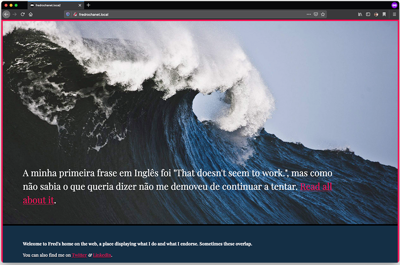Open the Library icon in toolbar
Image resolution: width=400 pixels, height=265 pixels.
(x=360, y=15)
